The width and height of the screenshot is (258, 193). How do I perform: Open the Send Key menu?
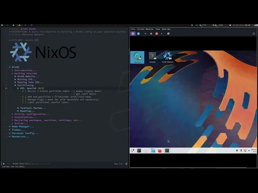[166, 29]
